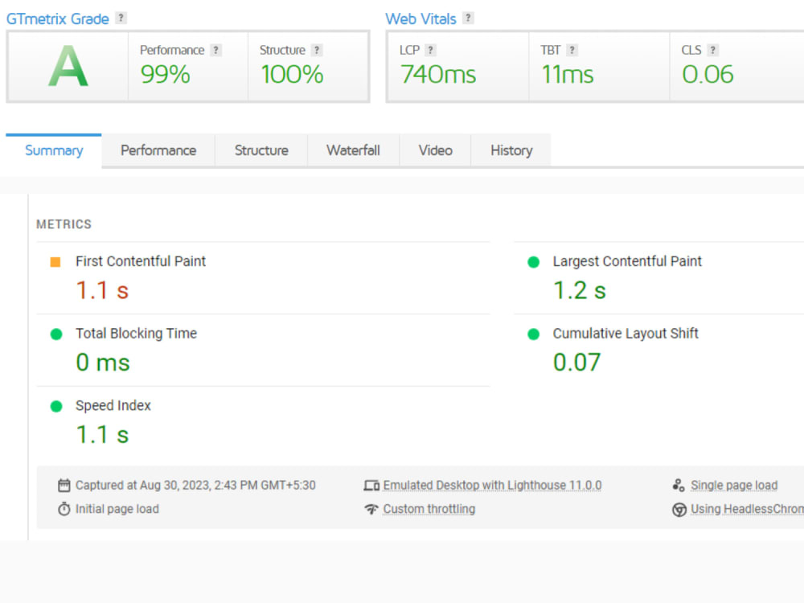The image size is (804, 603).
Task: Click the 740ms LCP value
Action: pos(438,74)
